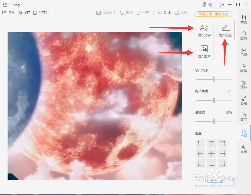Click 插入图片 insert image button

point(204,51)
